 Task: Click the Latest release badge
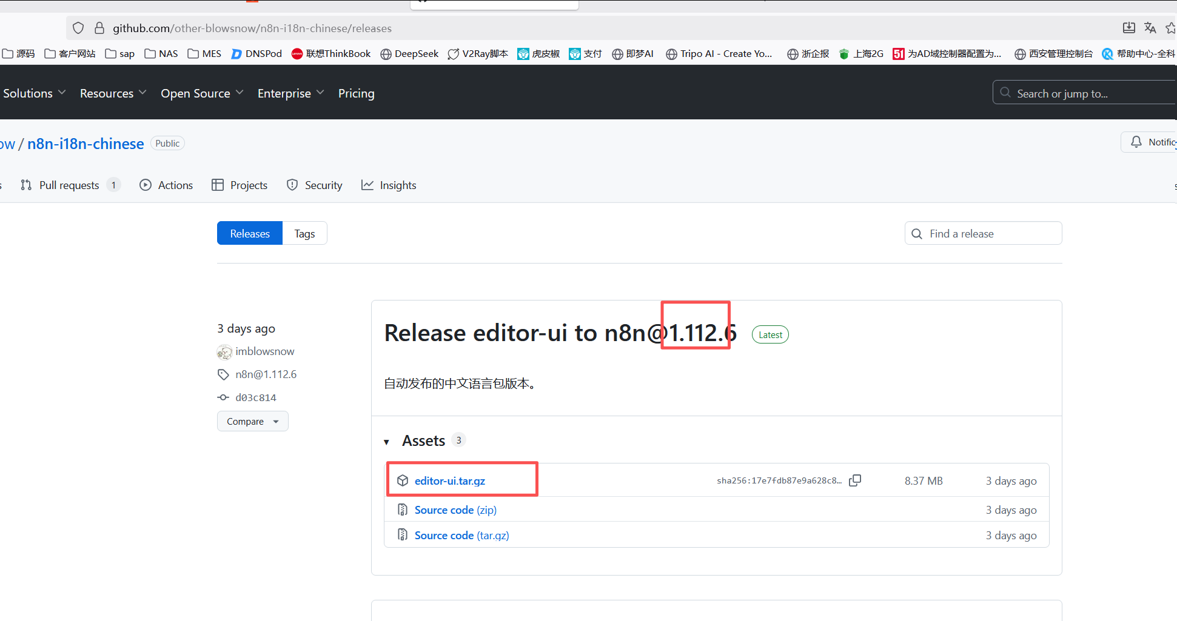pyautogui.click(x=770, y=334)
